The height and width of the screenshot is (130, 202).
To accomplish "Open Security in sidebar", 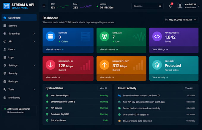I will coord(19,73).
